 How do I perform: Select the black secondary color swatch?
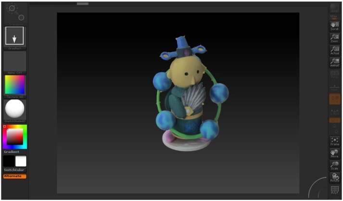pos(9,161)
